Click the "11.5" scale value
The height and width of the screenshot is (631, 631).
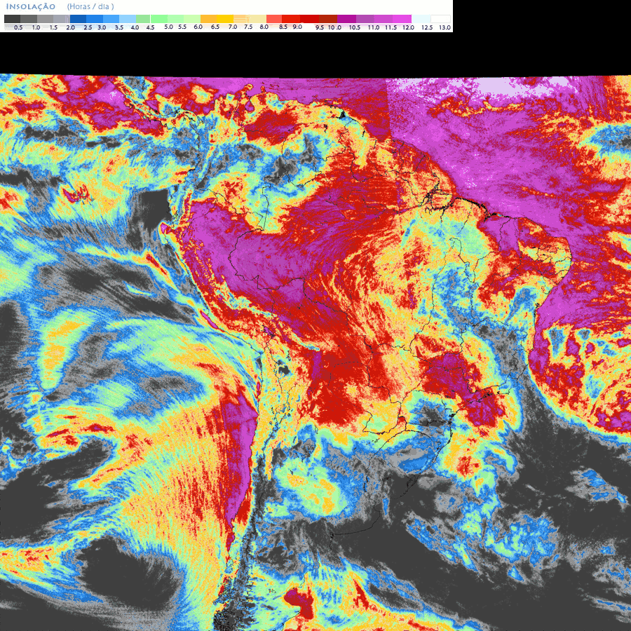(x=391, y=28)
